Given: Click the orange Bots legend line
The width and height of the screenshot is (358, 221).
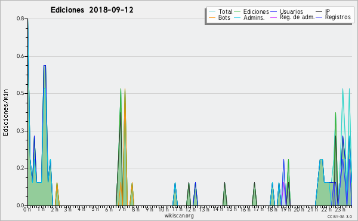Looking at the screenshot, I should coord(212,17).
